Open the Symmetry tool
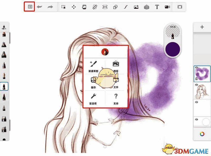211x156 pixels. pyautogui.click(x=104, y=7)
